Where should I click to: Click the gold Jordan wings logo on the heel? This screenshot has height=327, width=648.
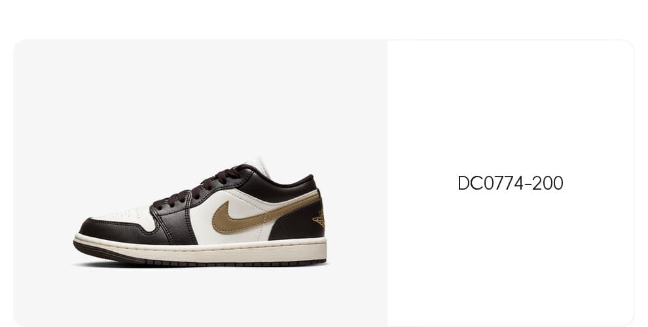click(x=319, y=219)
